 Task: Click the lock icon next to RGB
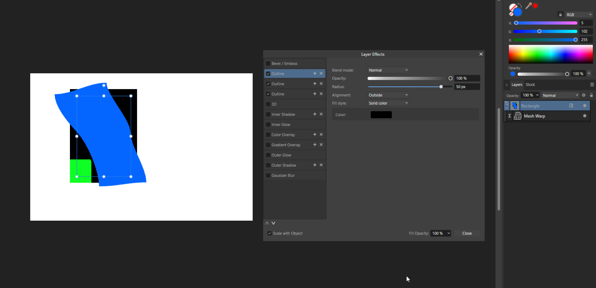pyautogui.click(x=561, y=14)
